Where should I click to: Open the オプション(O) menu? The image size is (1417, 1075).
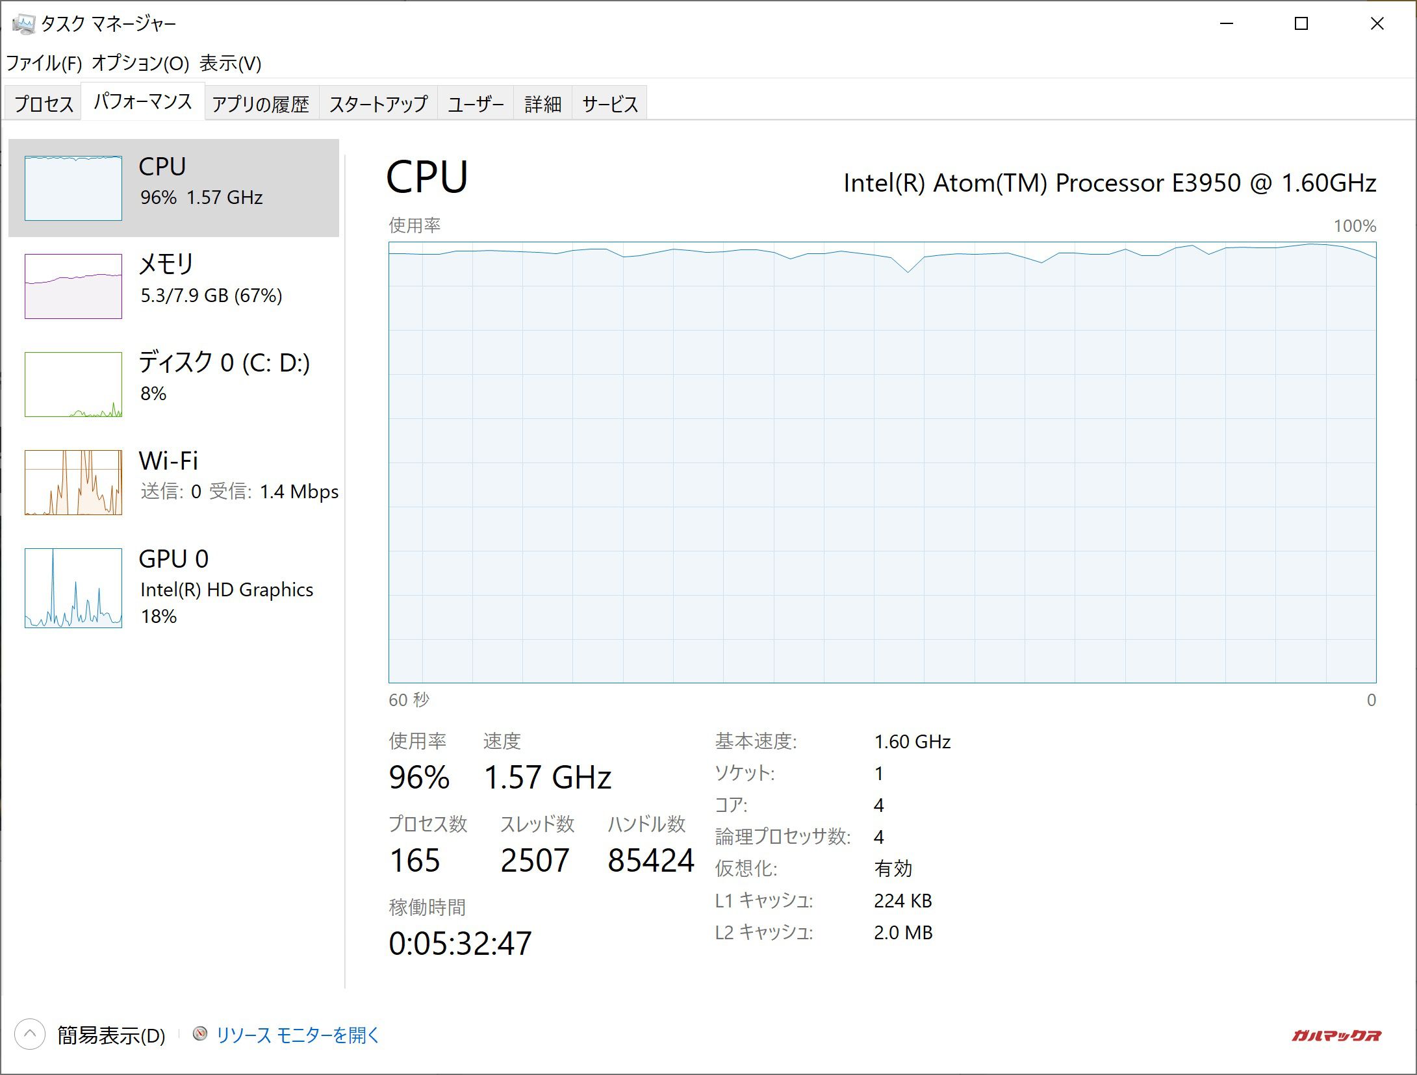pos(140,64)
